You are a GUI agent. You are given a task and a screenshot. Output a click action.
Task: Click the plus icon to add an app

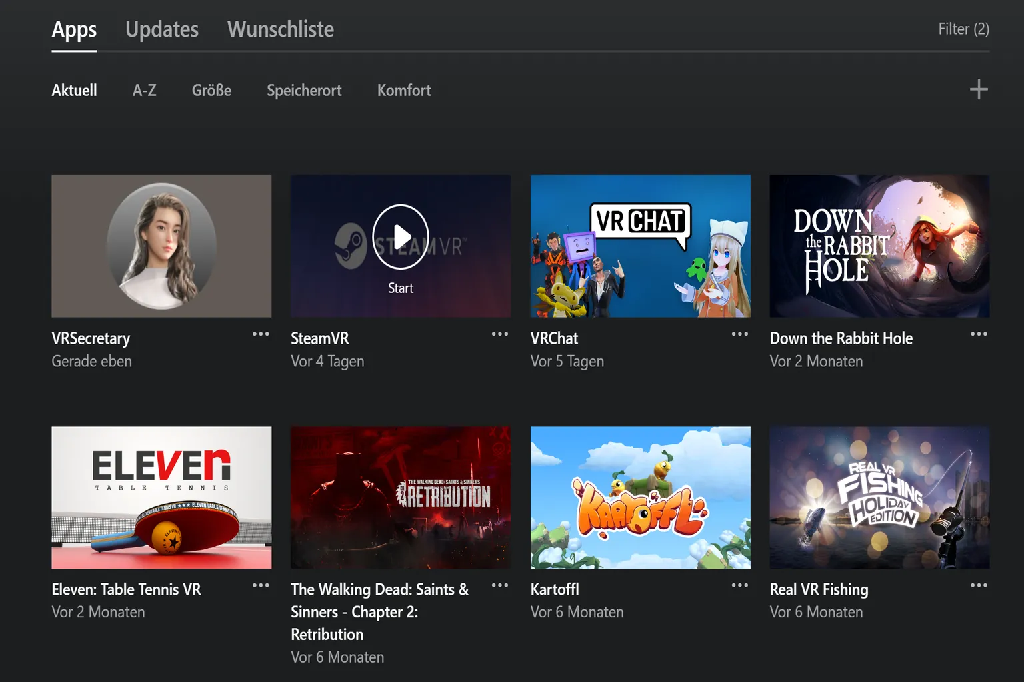click(x=979, y=89)
